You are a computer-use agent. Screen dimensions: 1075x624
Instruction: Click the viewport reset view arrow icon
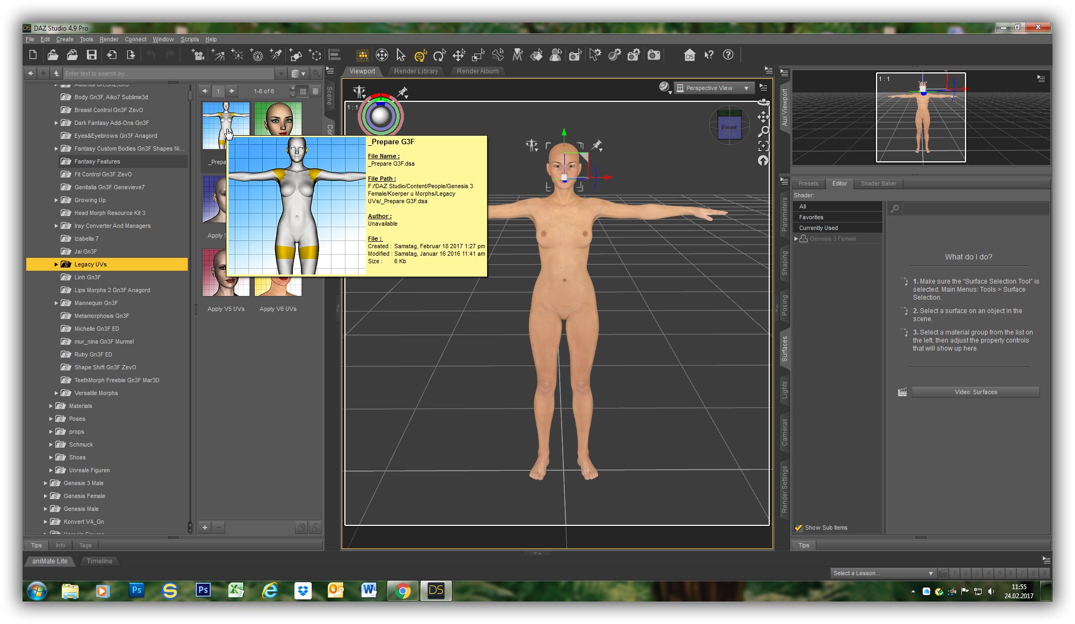pos(763,160)
